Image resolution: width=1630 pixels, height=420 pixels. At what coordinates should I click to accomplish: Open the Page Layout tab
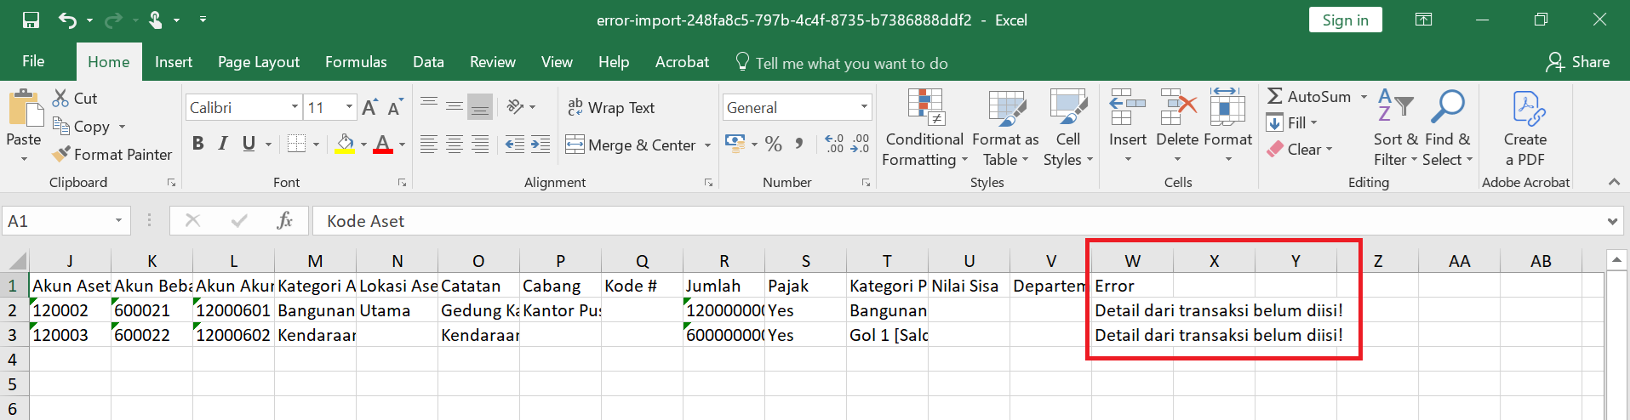point(259,62)
